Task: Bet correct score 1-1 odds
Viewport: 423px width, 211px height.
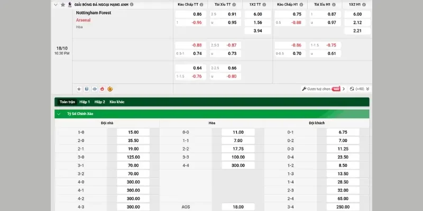Action: pos(238,140)
